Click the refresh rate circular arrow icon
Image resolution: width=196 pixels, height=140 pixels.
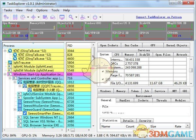coord(23,17)
